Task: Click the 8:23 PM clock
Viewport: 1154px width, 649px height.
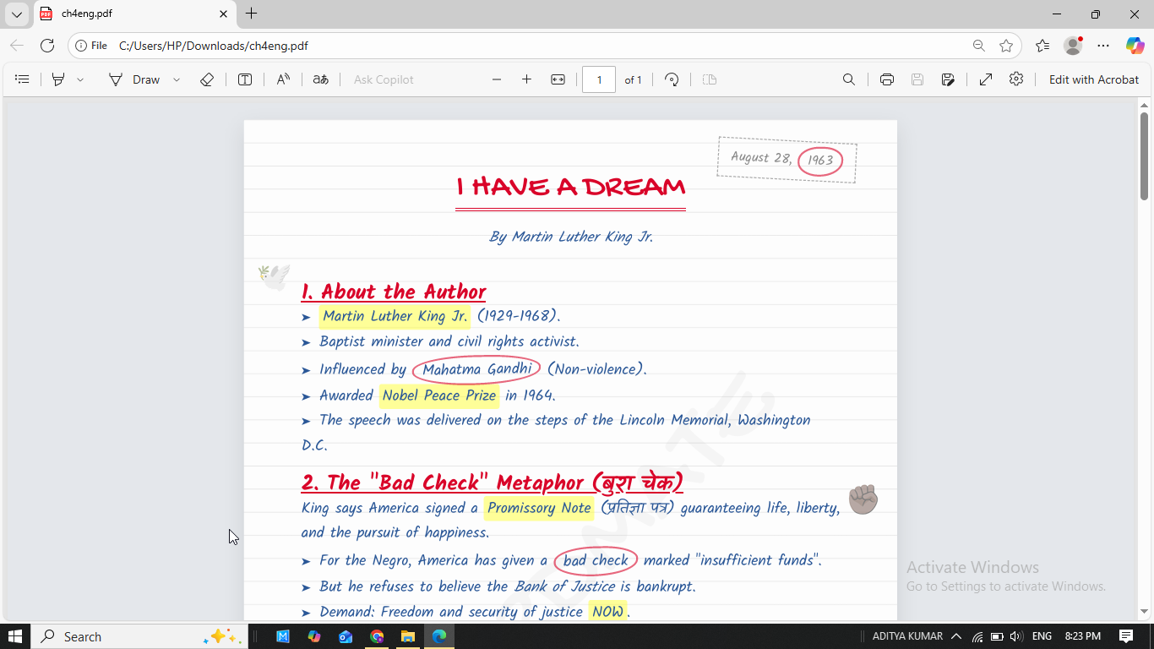Action: click(1083, 636)
